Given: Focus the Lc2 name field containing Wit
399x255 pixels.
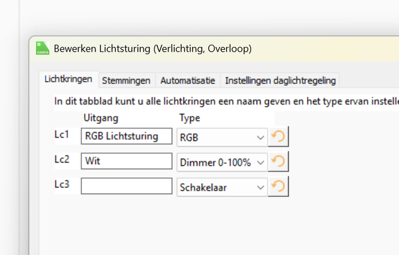Looking at the screenshot, I should coord(126,161).
